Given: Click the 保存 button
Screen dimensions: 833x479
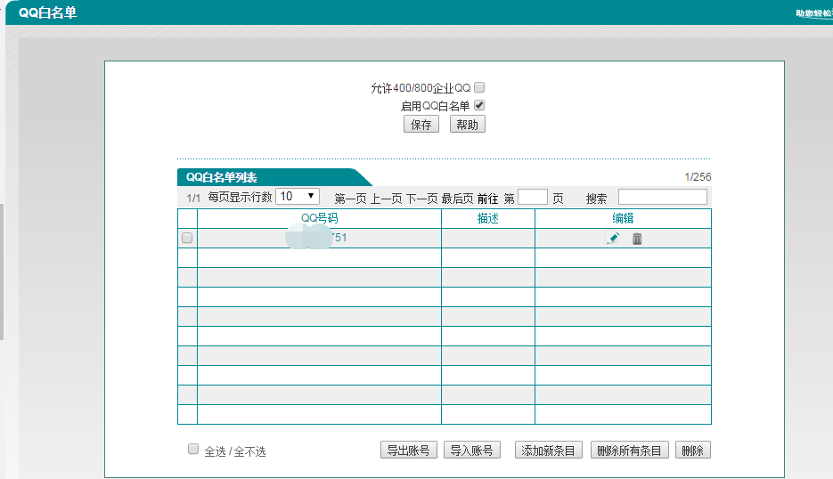Looking at the screenshot, I should 421,125.
